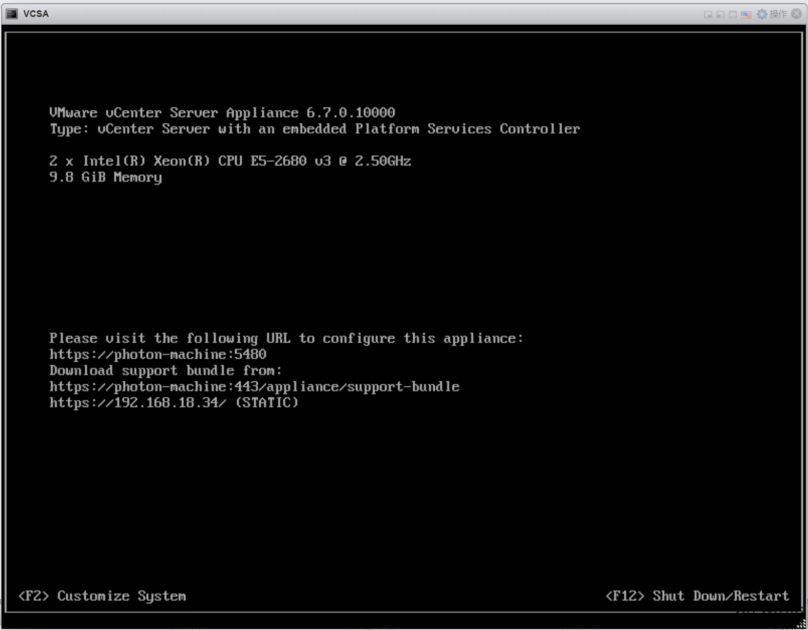808x630 pixels.
Task: Switch the console to the full-size window icon
Action: 733,14
